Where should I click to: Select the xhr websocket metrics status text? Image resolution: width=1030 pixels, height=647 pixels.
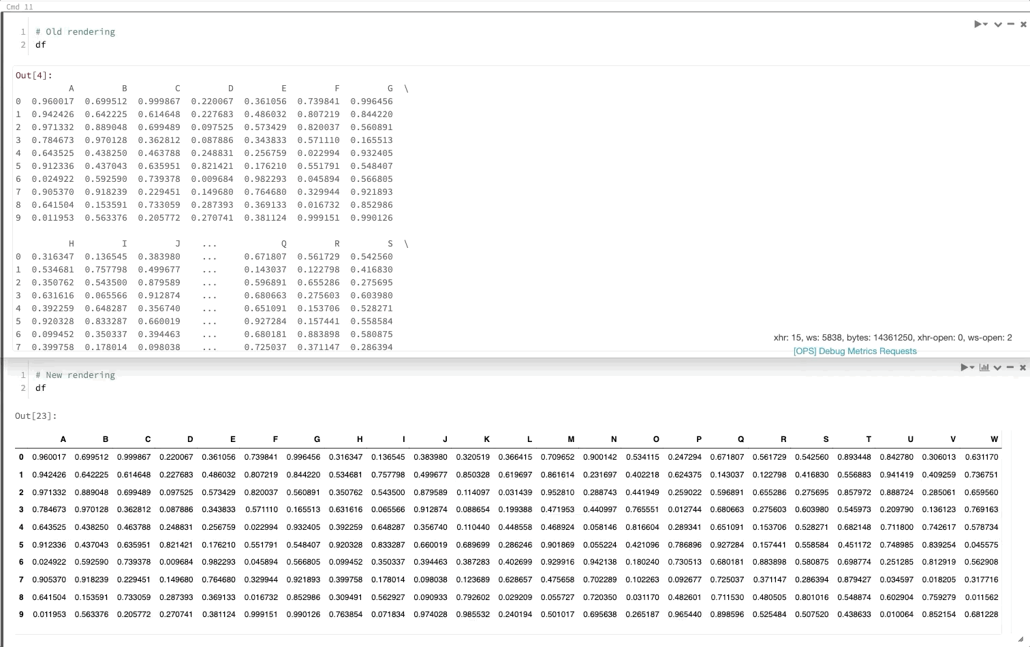pyautogui.click(x=892, y=337)
